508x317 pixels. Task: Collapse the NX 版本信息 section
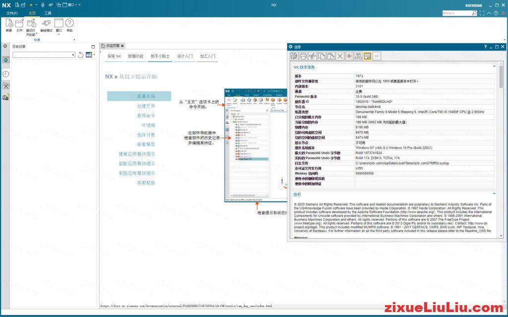(x=494, y=66)
